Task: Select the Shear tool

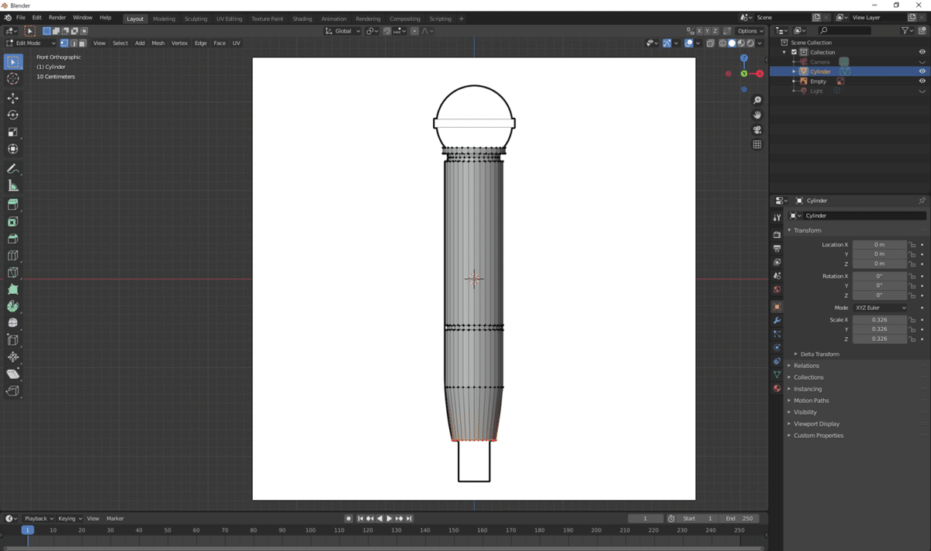Action: click(x=12, y=374)
